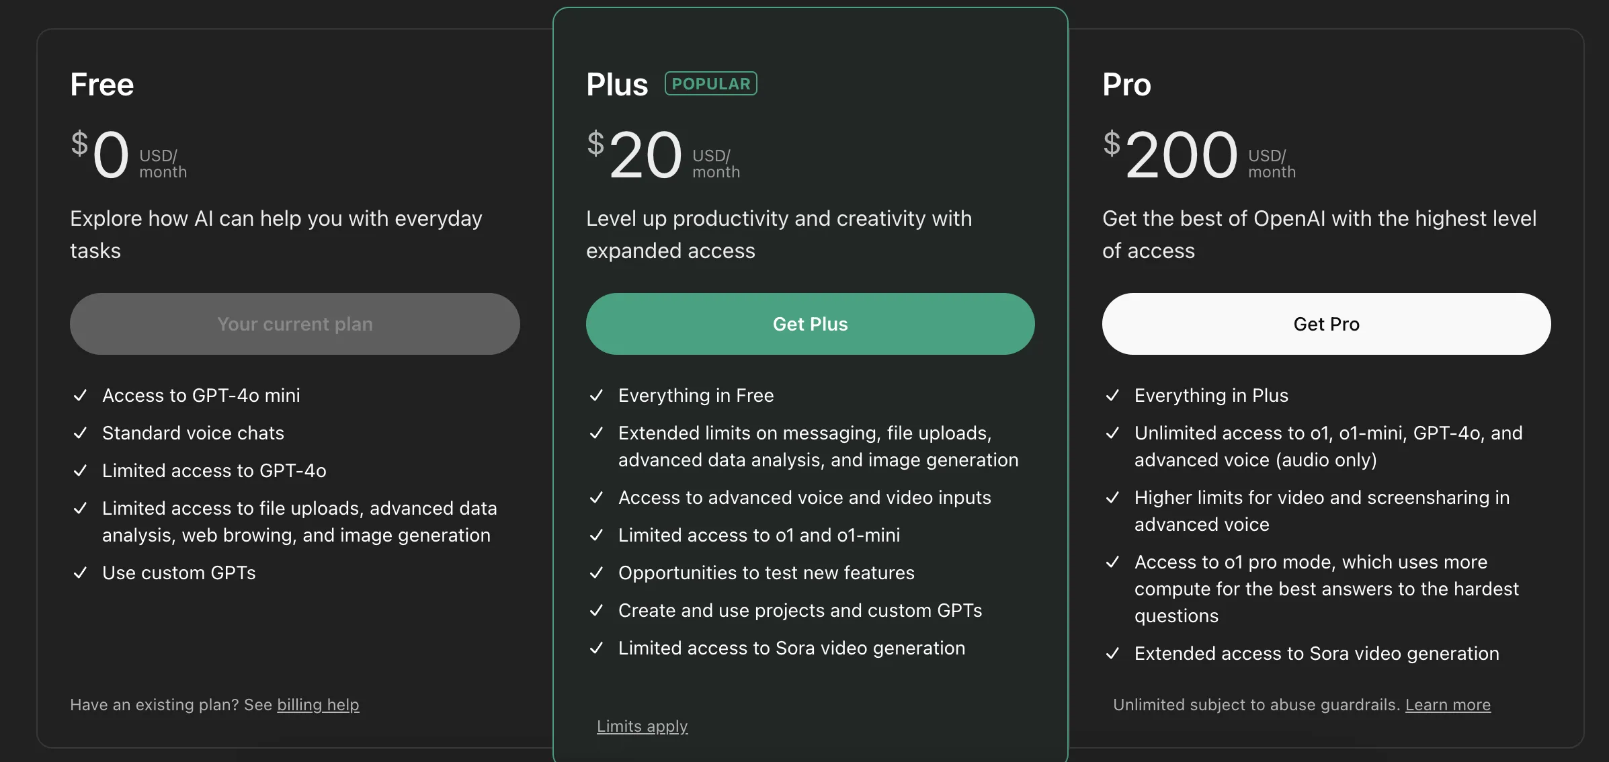Click checkmark beside 'Everything in Free'

(x=596, y=395)
